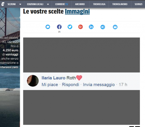Viewport: 145px width, 127px height.
Task: Open the commenter's profile picture thumbnail
Action: [x=33, y=81]
